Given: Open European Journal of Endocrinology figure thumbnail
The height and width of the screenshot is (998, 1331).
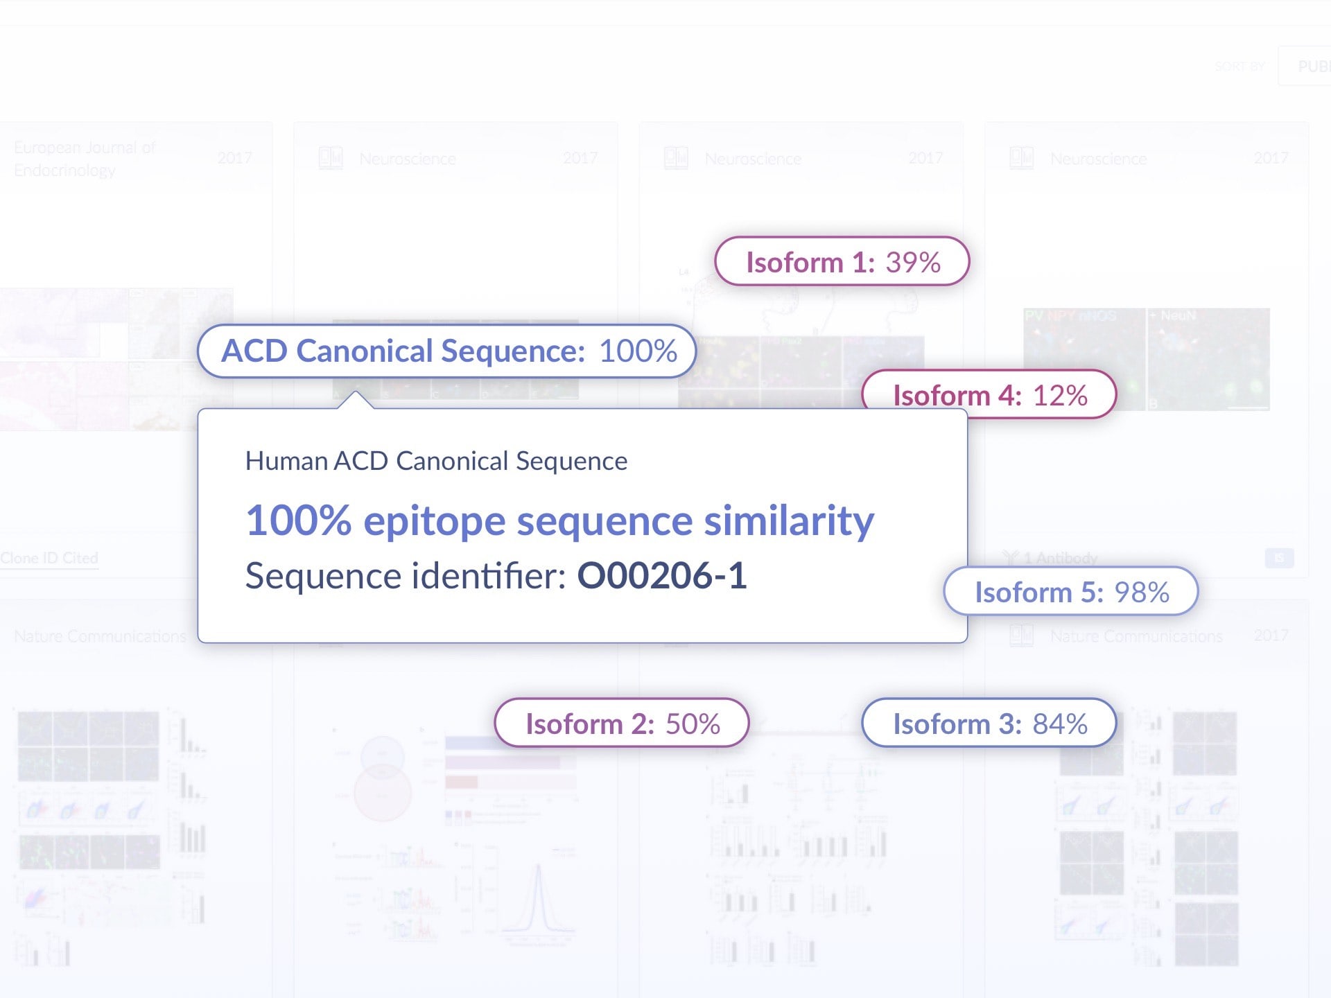Looking at the screenshot, I should pyautogui.click(x=116, y=359).
